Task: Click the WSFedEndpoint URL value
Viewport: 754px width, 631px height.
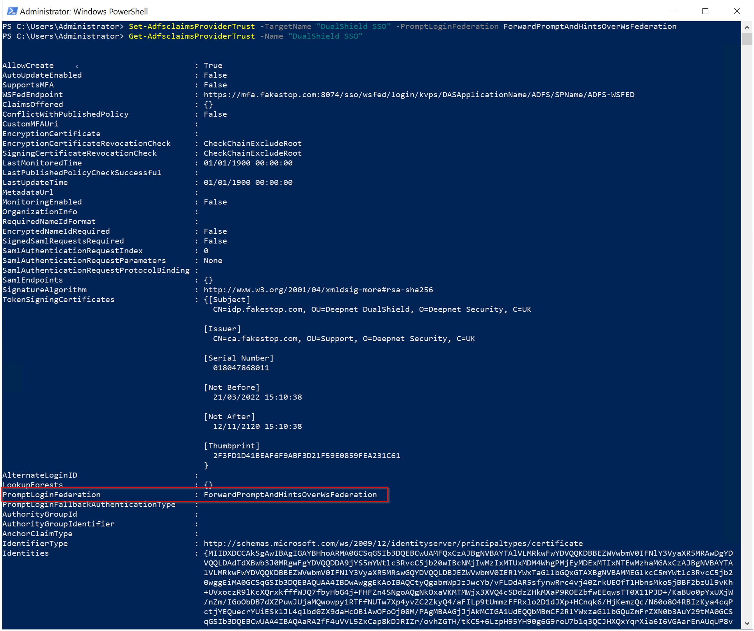Action: pyautogui.click(x=419, y=95)
